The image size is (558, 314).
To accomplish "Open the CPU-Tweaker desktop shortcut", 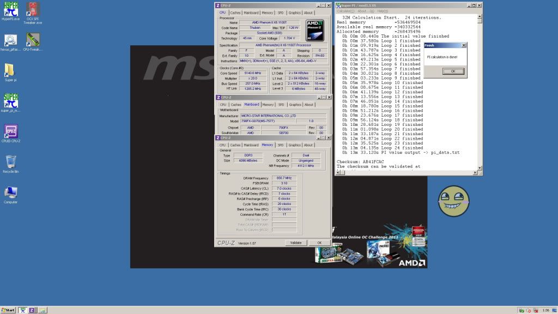I will coord(33,39).
